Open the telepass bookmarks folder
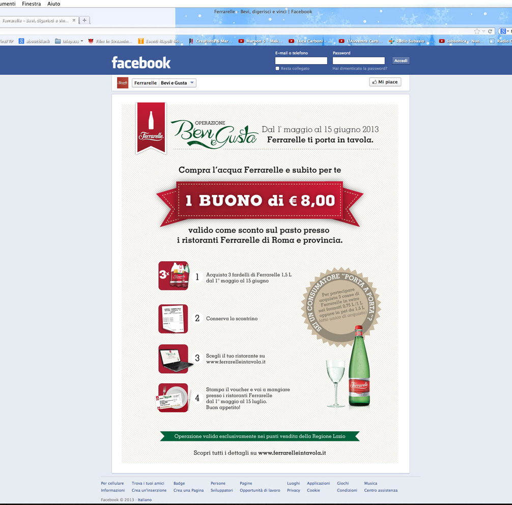The width and height of the screenshot is (512, 505). coord(69,41)
